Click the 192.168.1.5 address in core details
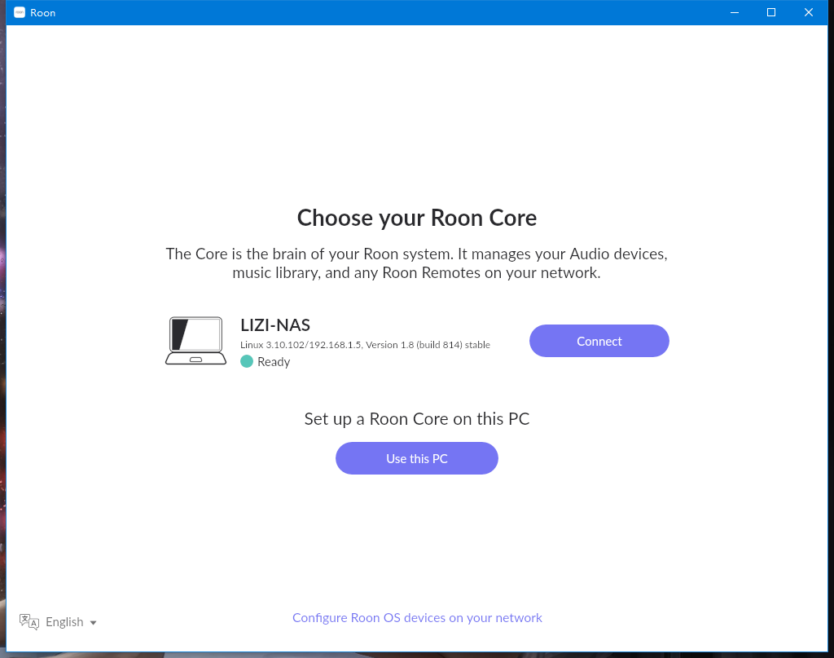The image size is (834, 658). tap(335, 345)
